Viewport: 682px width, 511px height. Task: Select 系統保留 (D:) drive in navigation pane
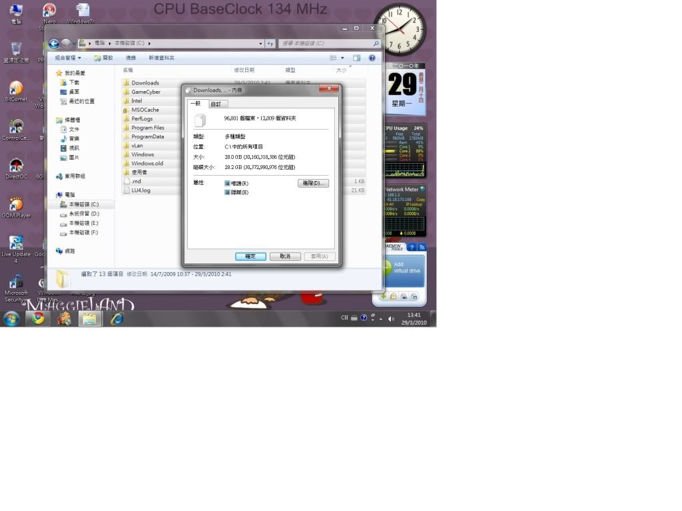[x=84, y=214]
